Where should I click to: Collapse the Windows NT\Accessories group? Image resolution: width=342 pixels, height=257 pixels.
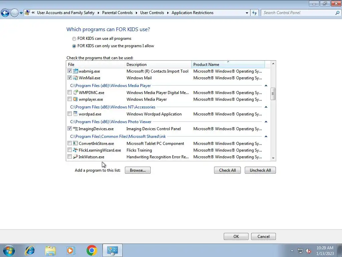pos(266,107)
